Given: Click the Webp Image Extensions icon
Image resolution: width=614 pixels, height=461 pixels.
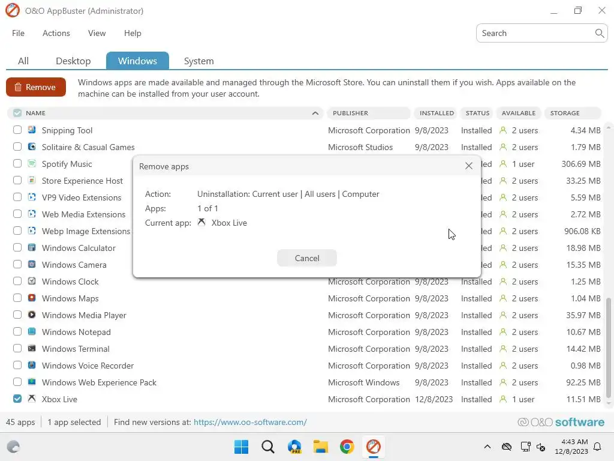Looking at the screenshot, I should coord(32,231).
